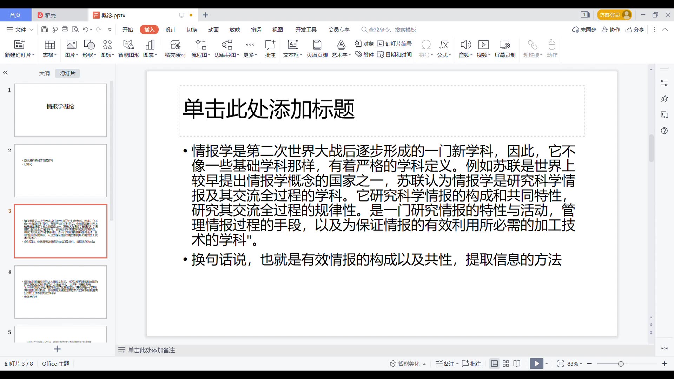This screenshot has height=379, width=674.
Task: Click the Save icon in quick toolbar
Action: [44, 29]
